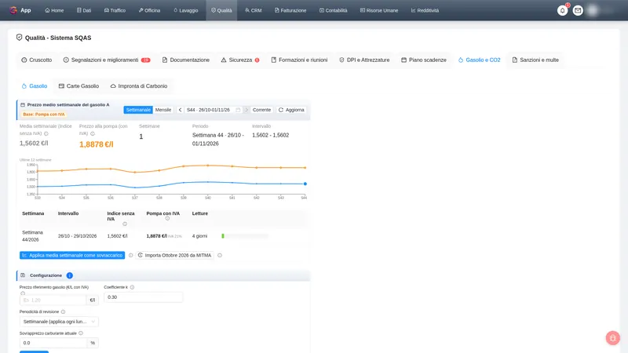
Task: Click info icon under Pompa con IVA header
Action: click(x=167, y=219)
